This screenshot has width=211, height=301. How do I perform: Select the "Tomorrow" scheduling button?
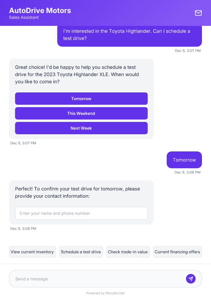point(81,98)
